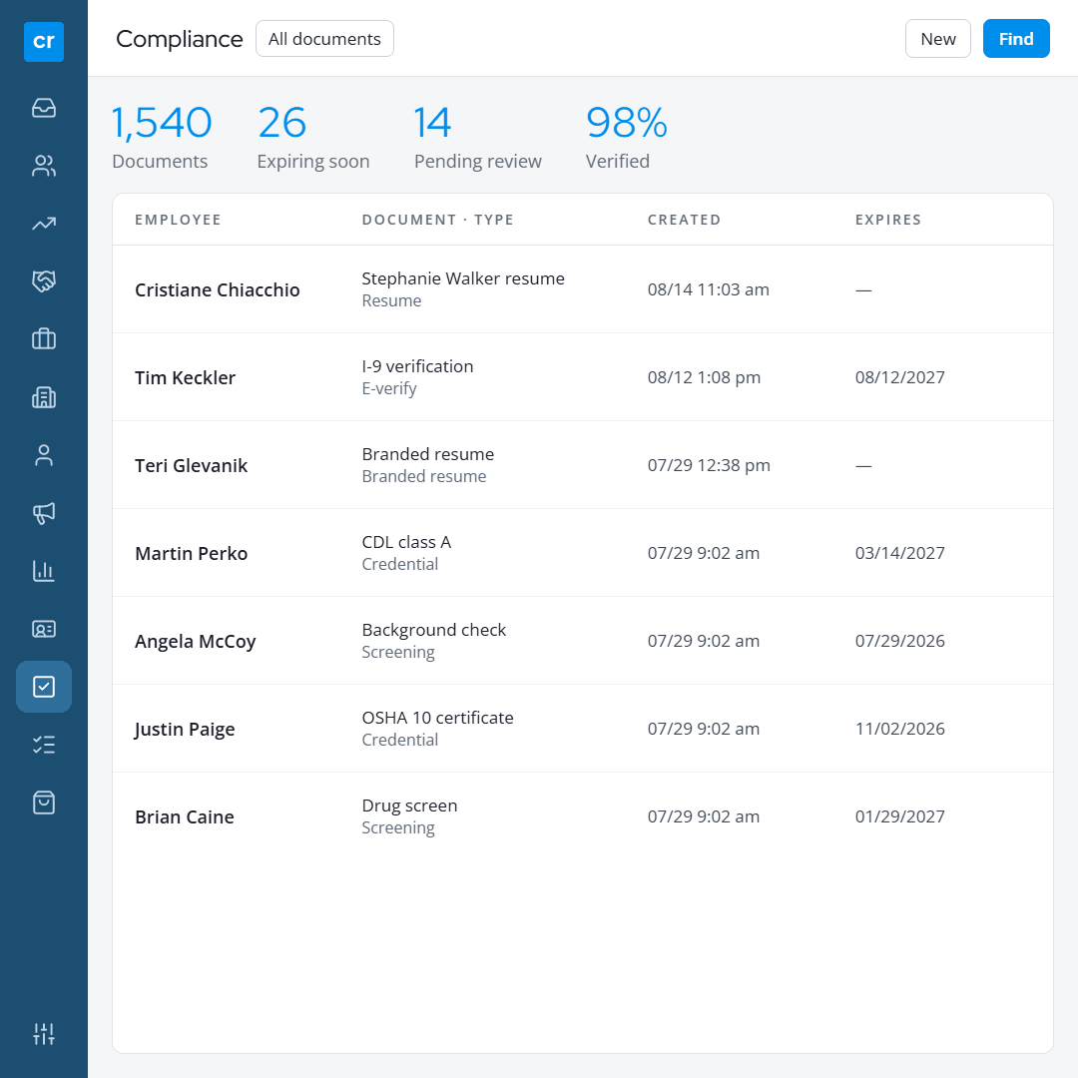Click expiry date 01/29/2027
Viewport: 1078px width, 1078px height.
click(899, 816)
